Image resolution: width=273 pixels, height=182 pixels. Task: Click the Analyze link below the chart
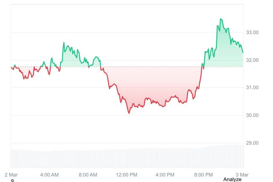(232, 179)
